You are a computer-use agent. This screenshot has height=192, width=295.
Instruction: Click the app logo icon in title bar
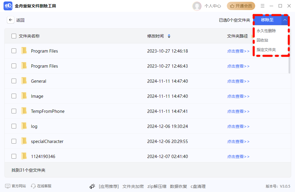pyautogui.click(x=8, y=6)
